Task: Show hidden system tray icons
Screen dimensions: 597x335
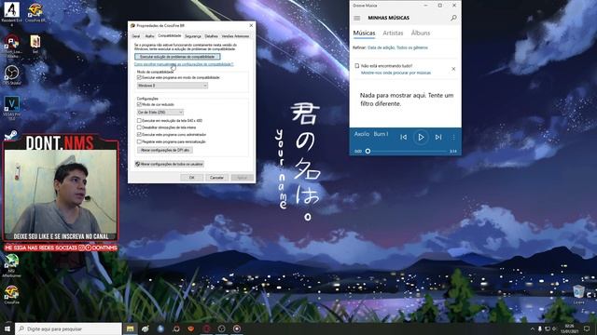Action: pos(533,328)
